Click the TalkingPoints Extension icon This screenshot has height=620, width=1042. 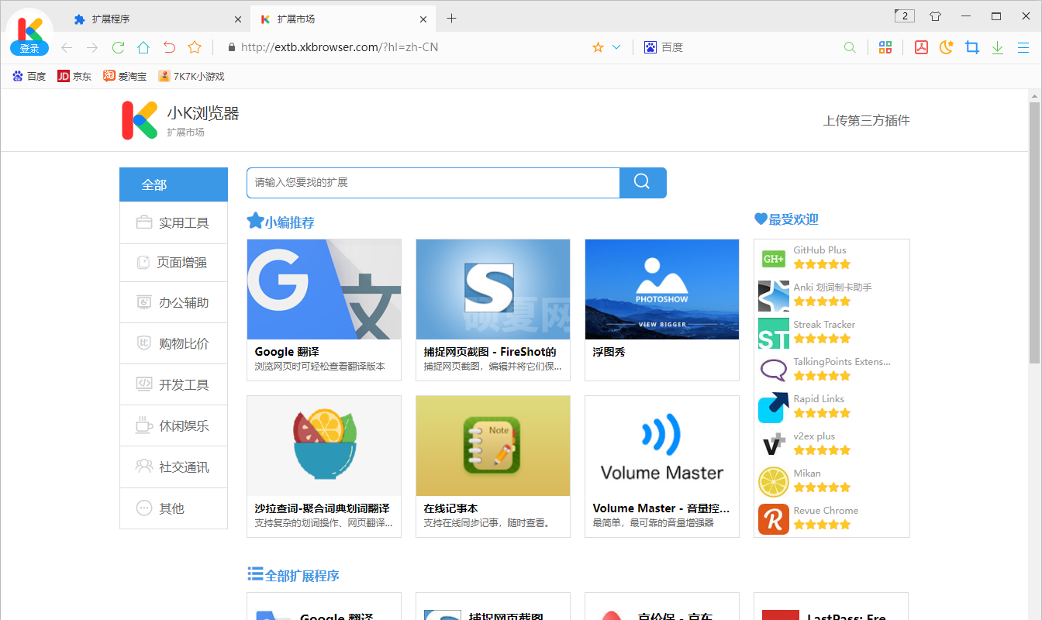[x=774, y=370]
